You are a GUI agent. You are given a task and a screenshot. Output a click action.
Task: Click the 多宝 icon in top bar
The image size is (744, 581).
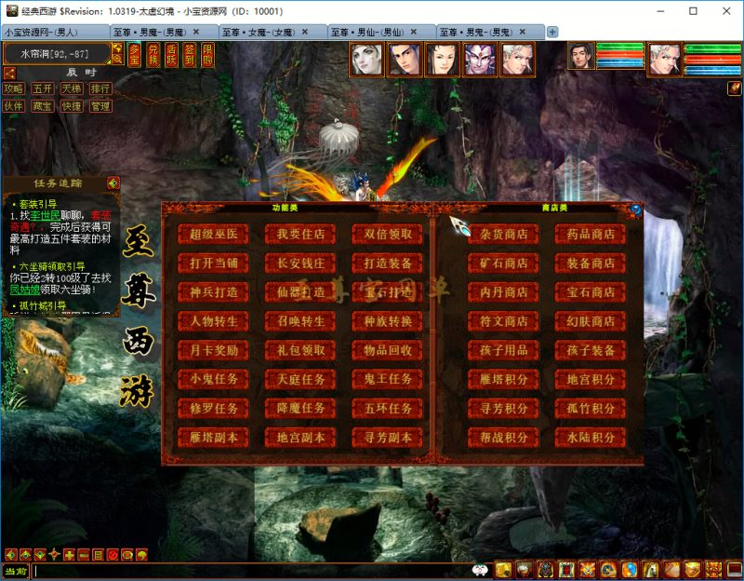click(135, 55)
